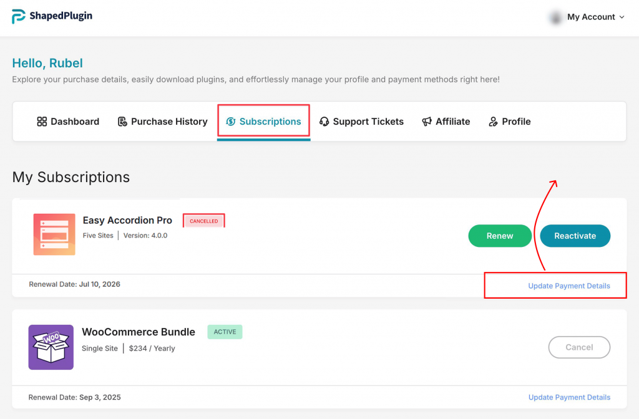Image resolution: width=639 pixels, height=419 pixels.
Task: Click the Affiliate megaphone icon
Action: coord(427,122)
